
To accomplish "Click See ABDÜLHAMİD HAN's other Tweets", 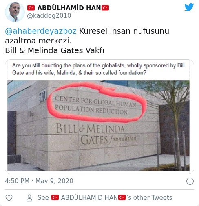I will pyautogui.click(x=105, y=197).
